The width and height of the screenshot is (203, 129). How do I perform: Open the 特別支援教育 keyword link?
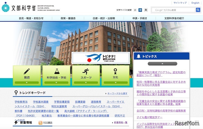pyautogui.click(x=59, y=106)
